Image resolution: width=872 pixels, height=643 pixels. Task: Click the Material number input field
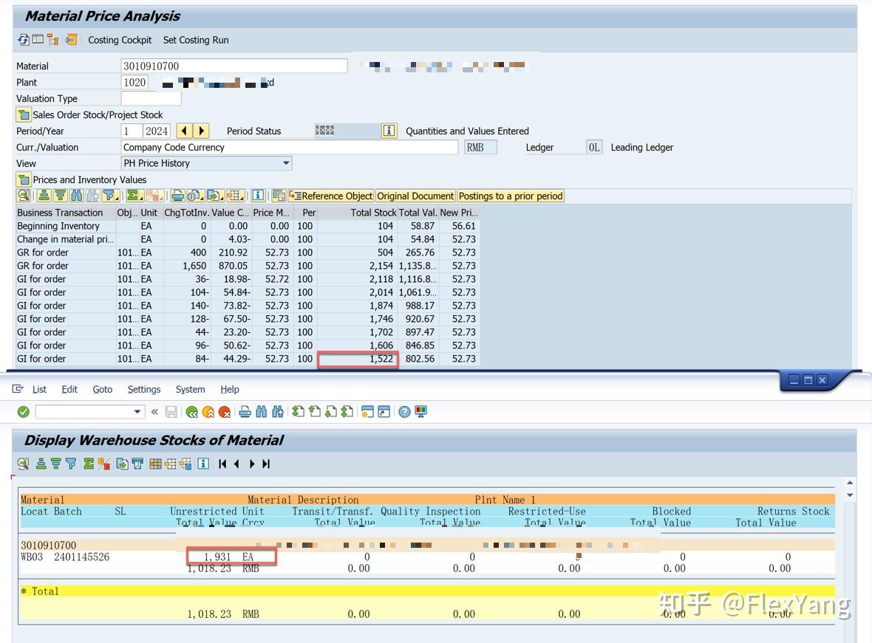pos(234,66)
